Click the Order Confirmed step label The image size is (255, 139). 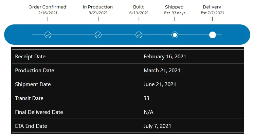click(48, 7)
